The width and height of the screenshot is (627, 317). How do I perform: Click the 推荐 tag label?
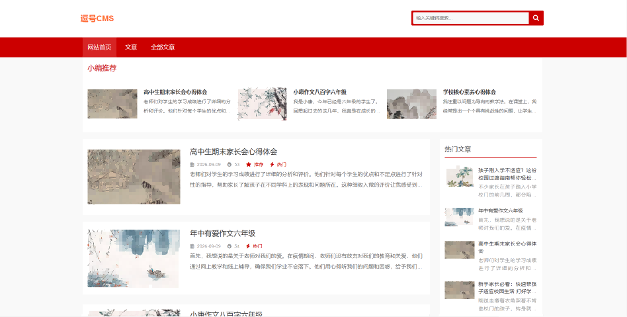pos(259,165)
